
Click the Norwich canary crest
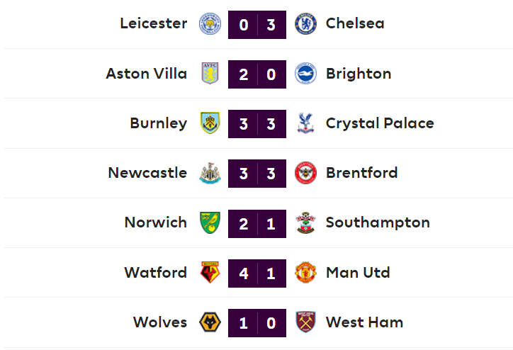pyautogui.click(x=210, y=222)
